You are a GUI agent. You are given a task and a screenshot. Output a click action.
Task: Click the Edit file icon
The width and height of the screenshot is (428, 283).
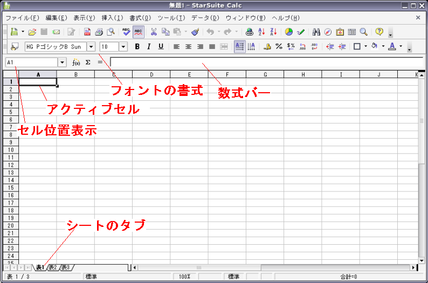71,32
